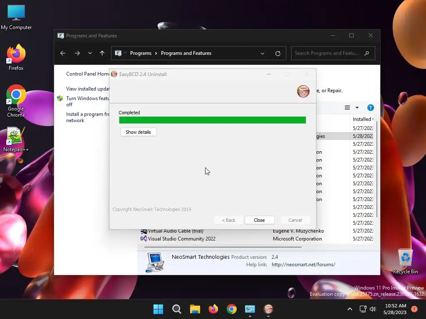This screenshot has height=319, width=426.
Task: Open the Google Chrome desktop shortcut
Action: click(16, 101)
